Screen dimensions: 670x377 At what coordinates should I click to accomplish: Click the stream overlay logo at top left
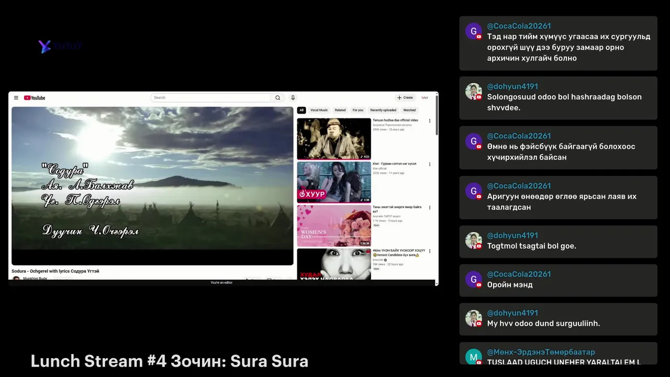pyautogui.click(x=60, y=47)
